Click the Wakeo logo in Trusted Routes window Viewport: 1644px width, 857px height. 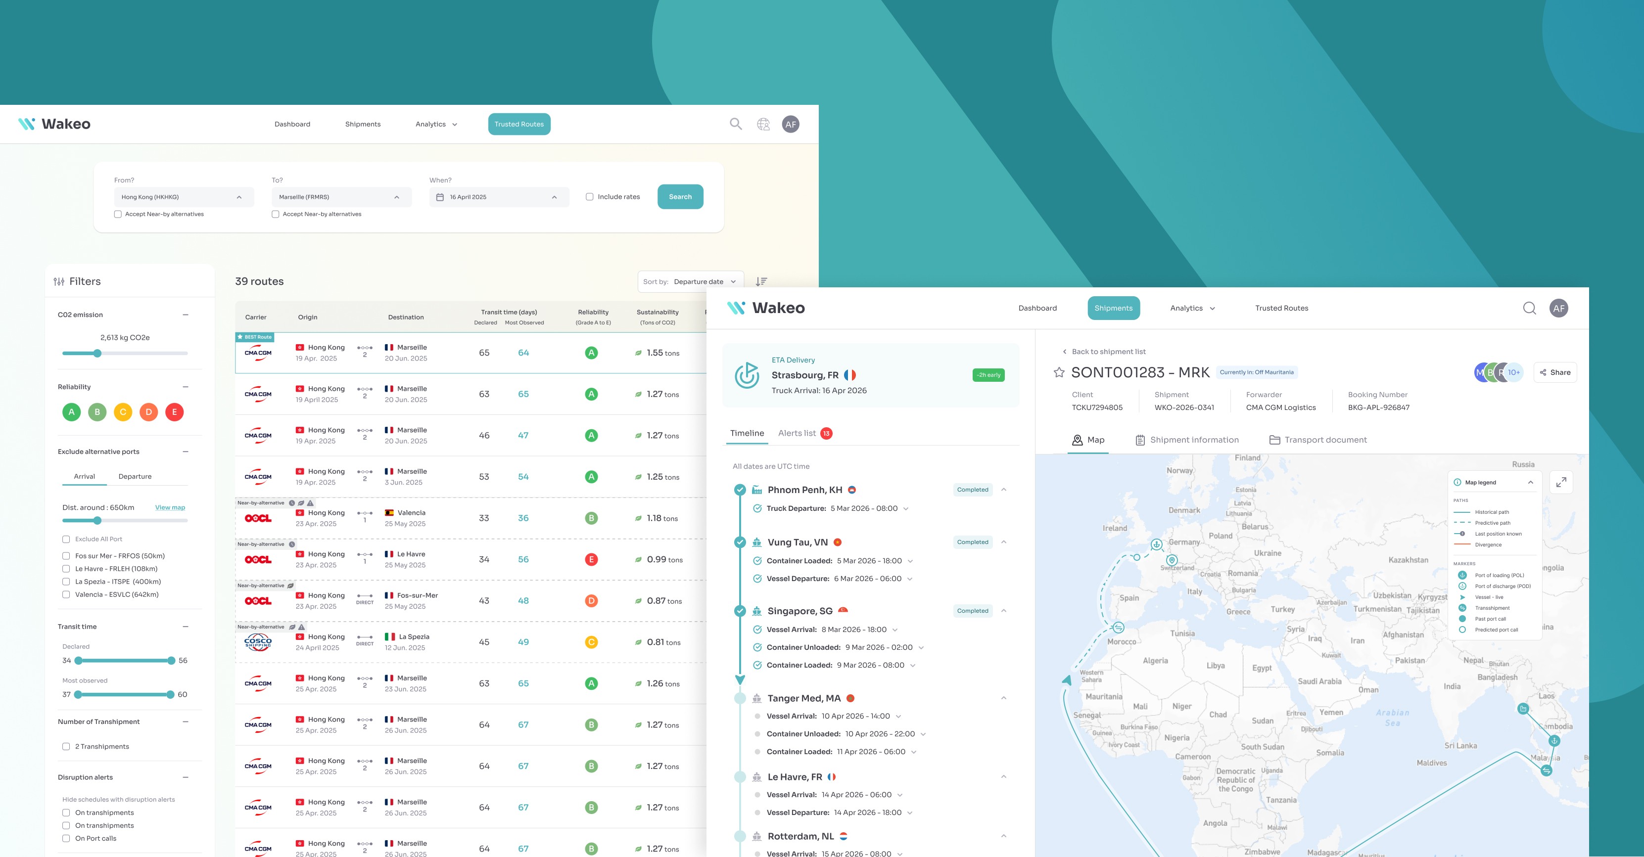(x=54, y=124)
